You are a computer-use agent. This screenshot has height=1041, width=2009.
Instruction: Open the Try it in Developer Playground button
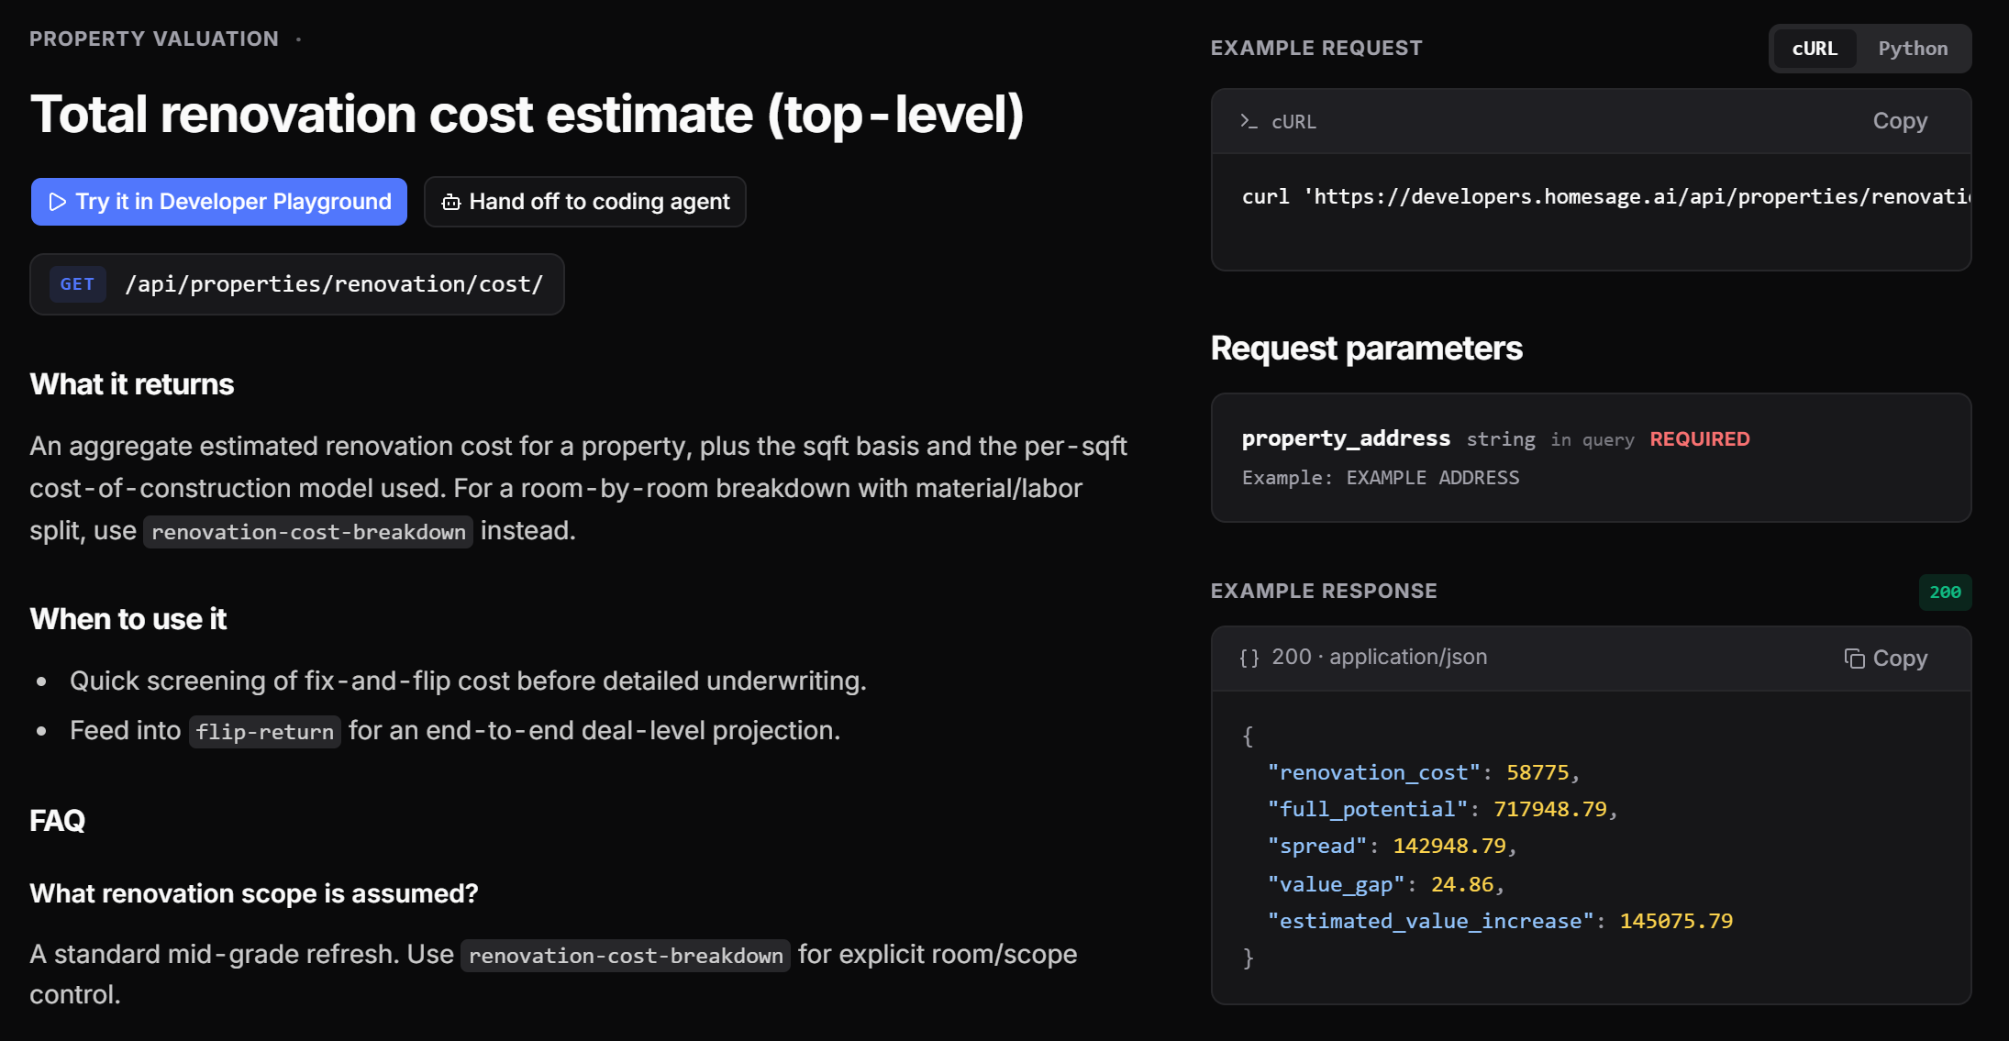click(219, 202)
